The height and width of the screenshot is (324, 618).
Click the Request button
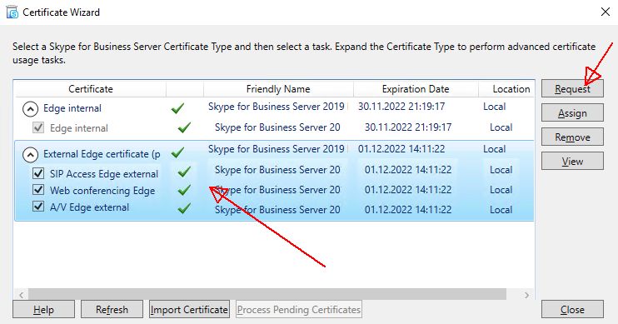tap(572, 88)
